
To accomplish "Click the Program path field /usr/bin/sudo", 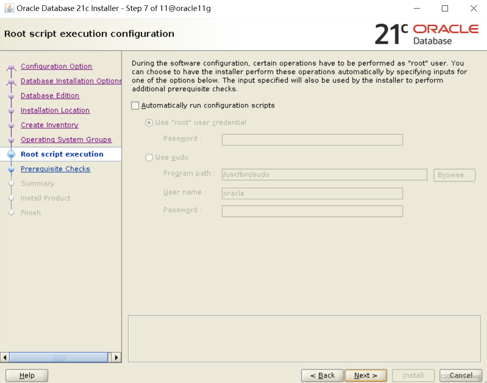I will click(324, 174).
